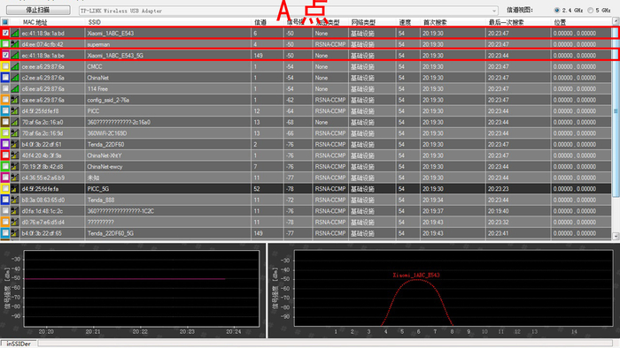Screen dimensions: 620x348
Task: Select the SSID cell superman
Action: (x=98, y=44)
